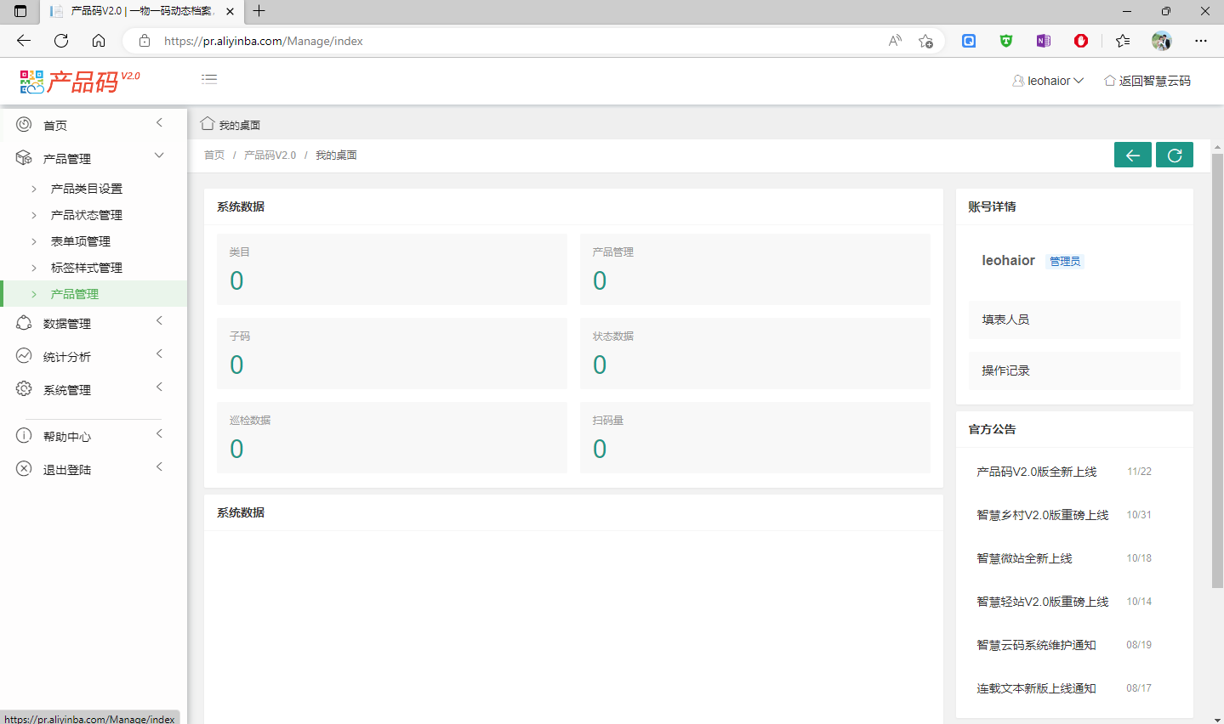Click the home icon beside 我的桌面
This screenshot has height=724, width=1224.
point(207,124)
